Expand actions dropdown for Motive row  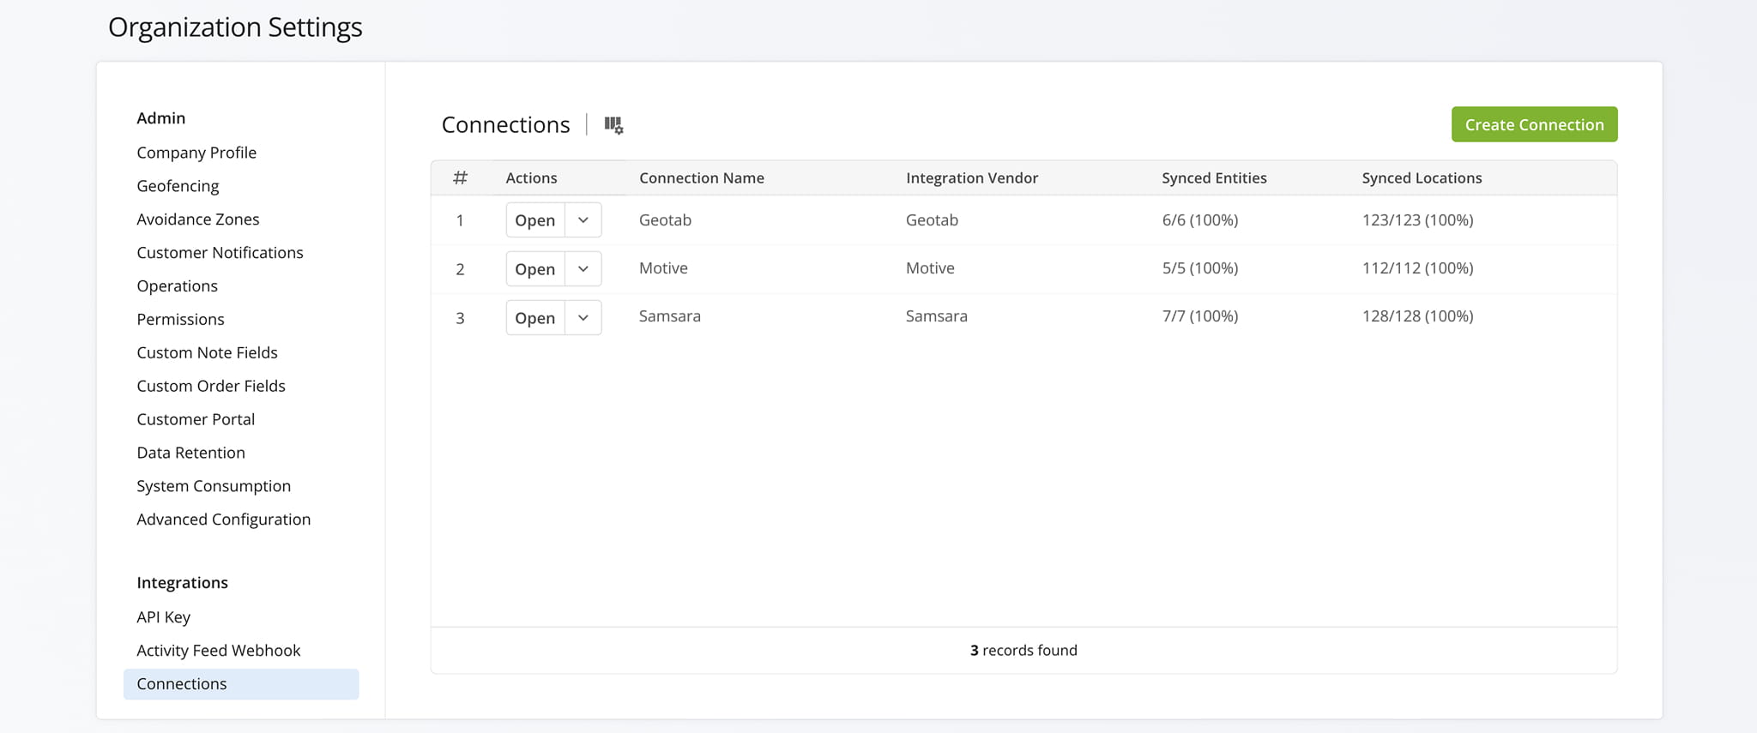[583, 269]
